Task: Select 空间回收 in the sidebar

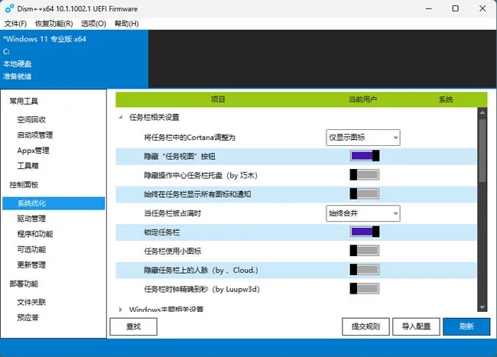Action: 31,119
